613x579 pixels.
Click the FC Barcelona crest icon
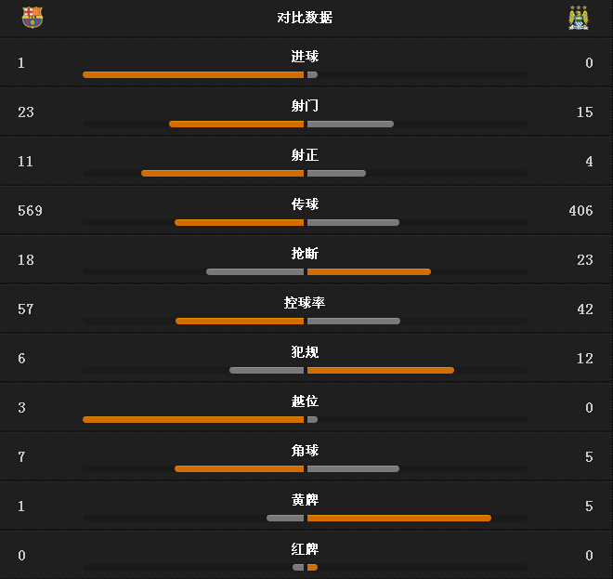[33, 18]
